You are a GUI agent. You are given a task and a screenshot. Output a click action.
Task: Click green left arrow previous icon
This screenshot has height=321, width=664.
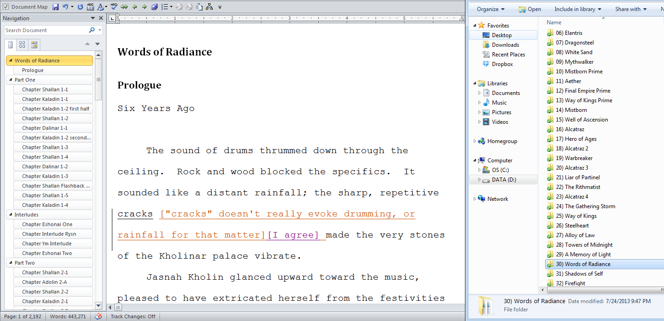[134, 7]
